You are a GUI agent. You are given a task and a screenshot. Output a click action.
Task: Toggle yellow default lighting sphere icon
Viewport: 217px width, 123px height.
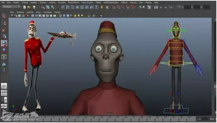tap(75, 16)
